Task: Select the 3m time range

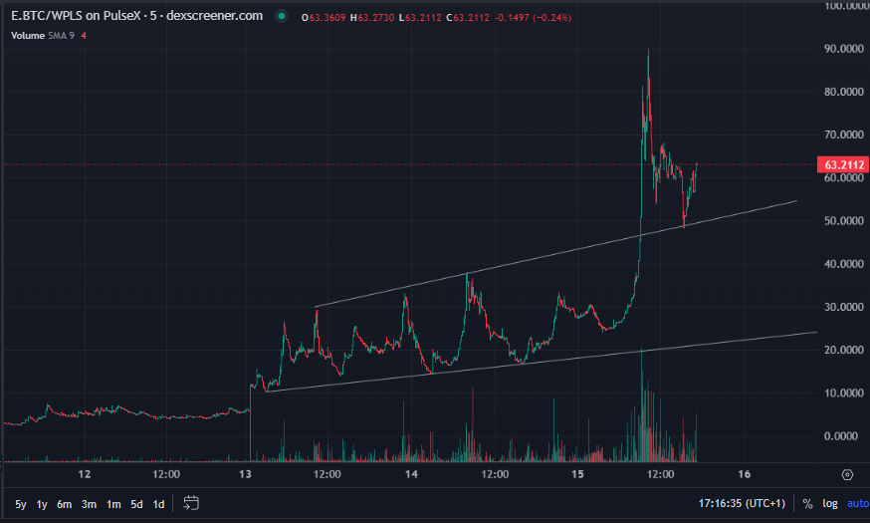Action: tap(89, 504)
